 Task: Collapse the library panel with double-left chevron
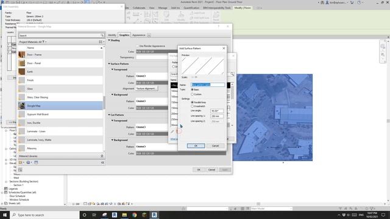102,162
